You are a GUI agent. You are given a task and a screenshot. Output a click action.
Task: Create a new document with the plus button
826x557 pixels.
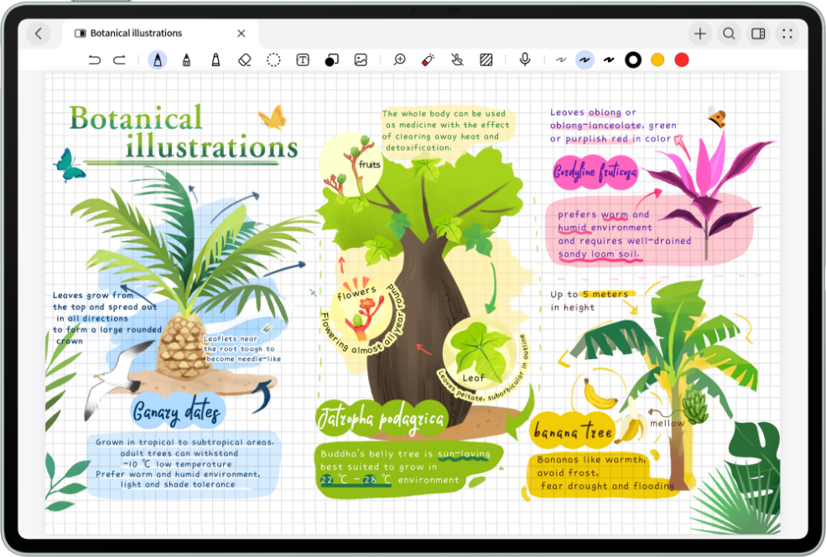click(x=699, y=34)
